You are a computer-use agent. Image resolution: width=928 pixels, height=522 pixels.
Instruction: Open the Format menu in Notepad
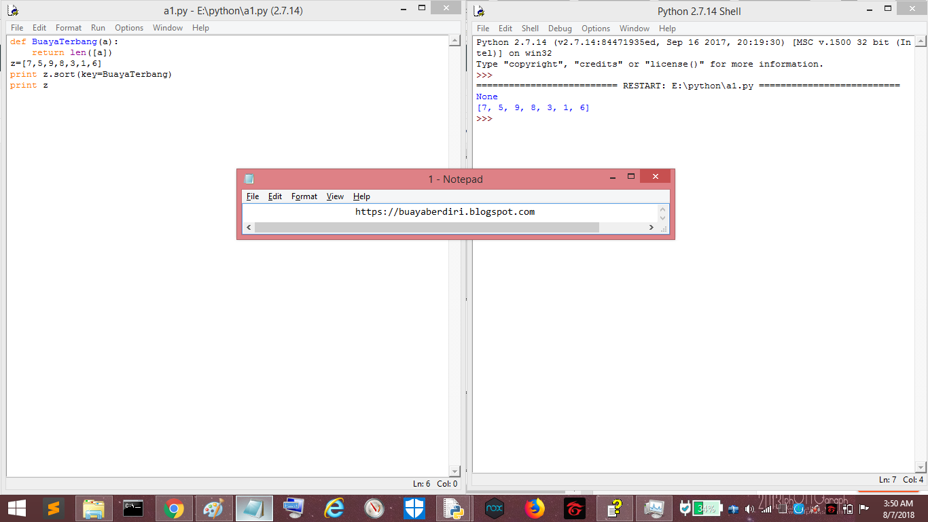[304, 196]
